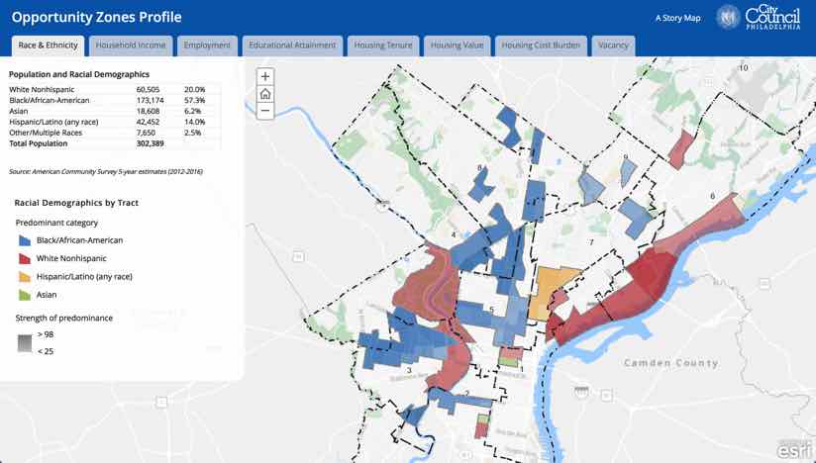Click the White Nonhispanic 20.0% cell
The width and height of the screenshot is (816, 463).
[x=195, y=89]
